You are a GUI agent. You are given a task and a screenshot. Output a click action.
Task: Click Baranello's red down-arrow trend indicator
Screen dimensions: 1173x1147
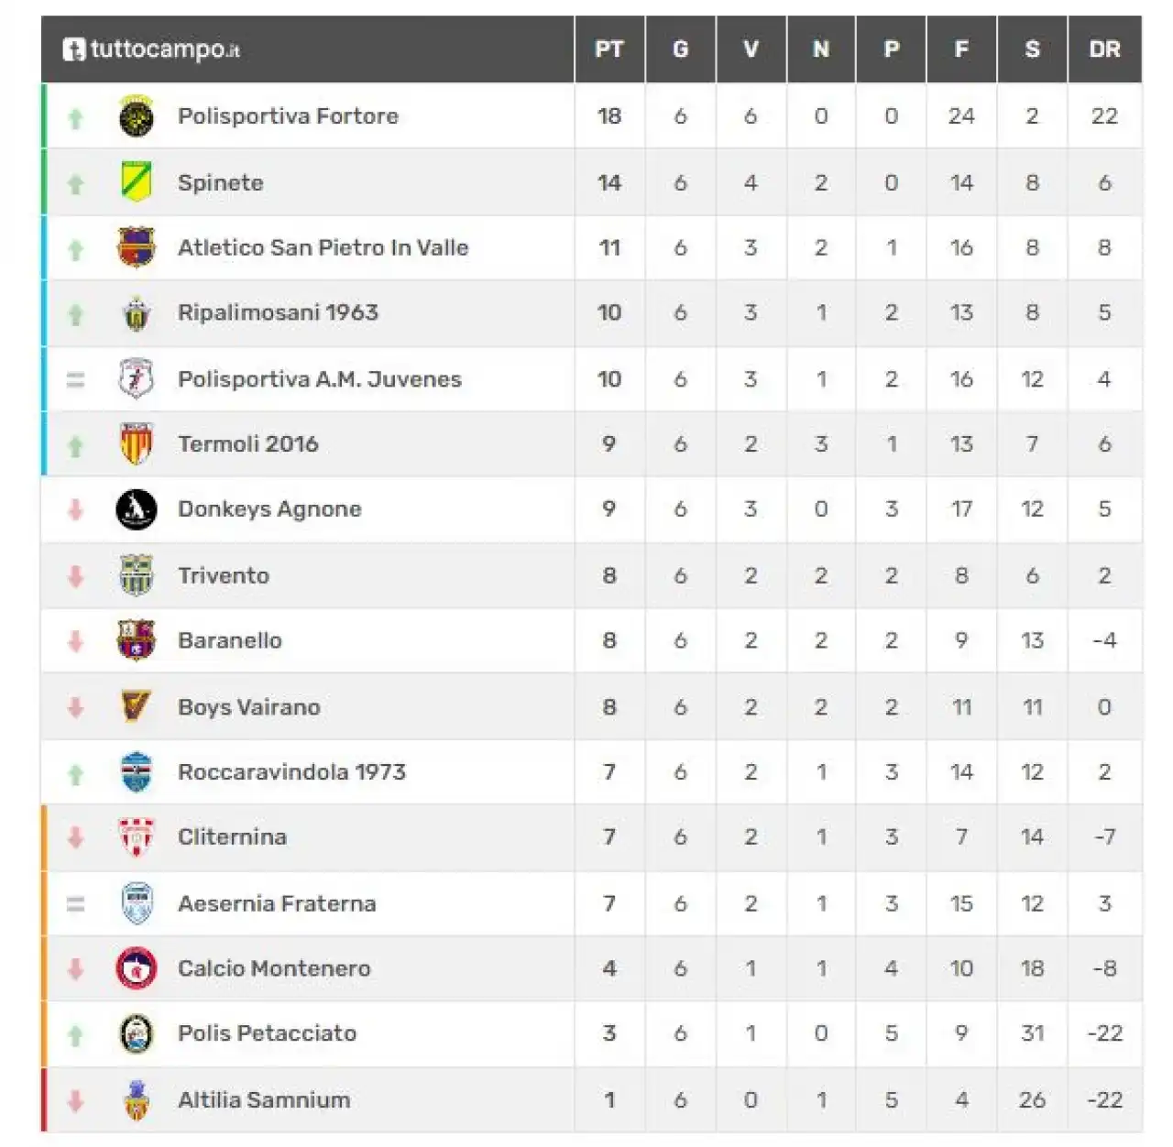tap(76, 641)
